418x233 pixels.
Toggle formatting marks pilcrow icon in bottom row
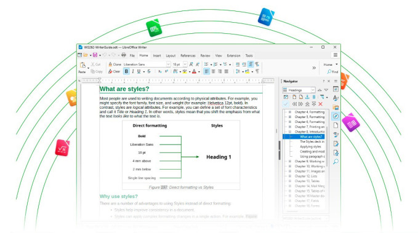pyautogui.click(x=257, y=71)
